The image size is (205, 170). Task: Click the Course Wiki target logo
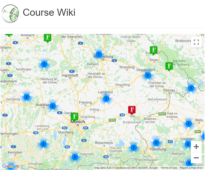click(10, 14)
